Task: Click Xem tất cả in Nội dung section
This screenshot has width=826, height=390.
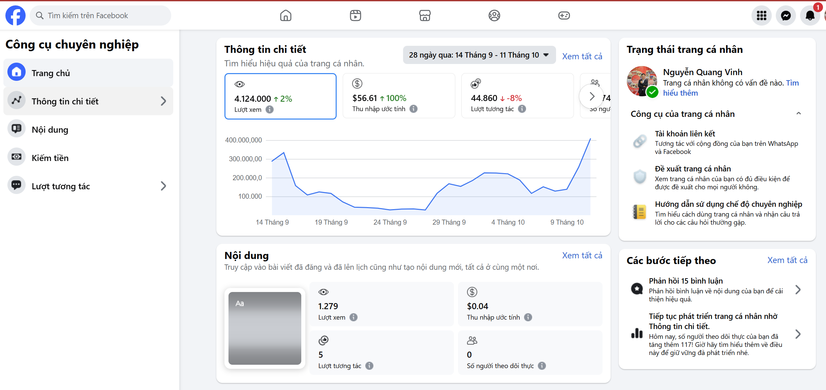Action: click(x=582, y=256)
